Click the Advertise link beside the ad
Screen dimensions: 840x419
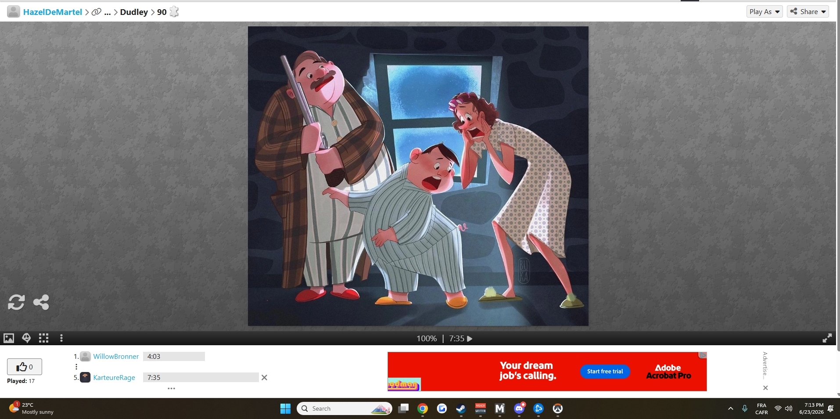point(765,365)
